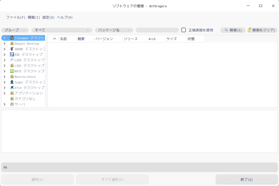
Task: Click the KDE desktop group icon
Action: pos(12,54)
